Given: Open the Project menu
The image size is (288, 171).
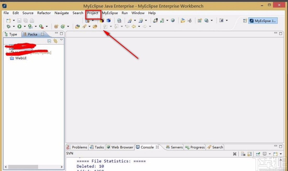Looking at the screenshot, I should pyautogui.click(x=93, y=13).
